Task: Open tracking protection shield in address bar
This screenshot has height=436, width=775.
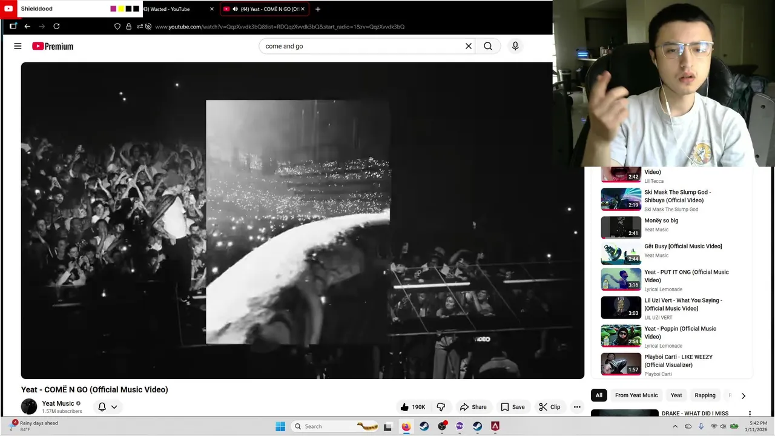Action: pyautogui.click(x=117, y=27)
